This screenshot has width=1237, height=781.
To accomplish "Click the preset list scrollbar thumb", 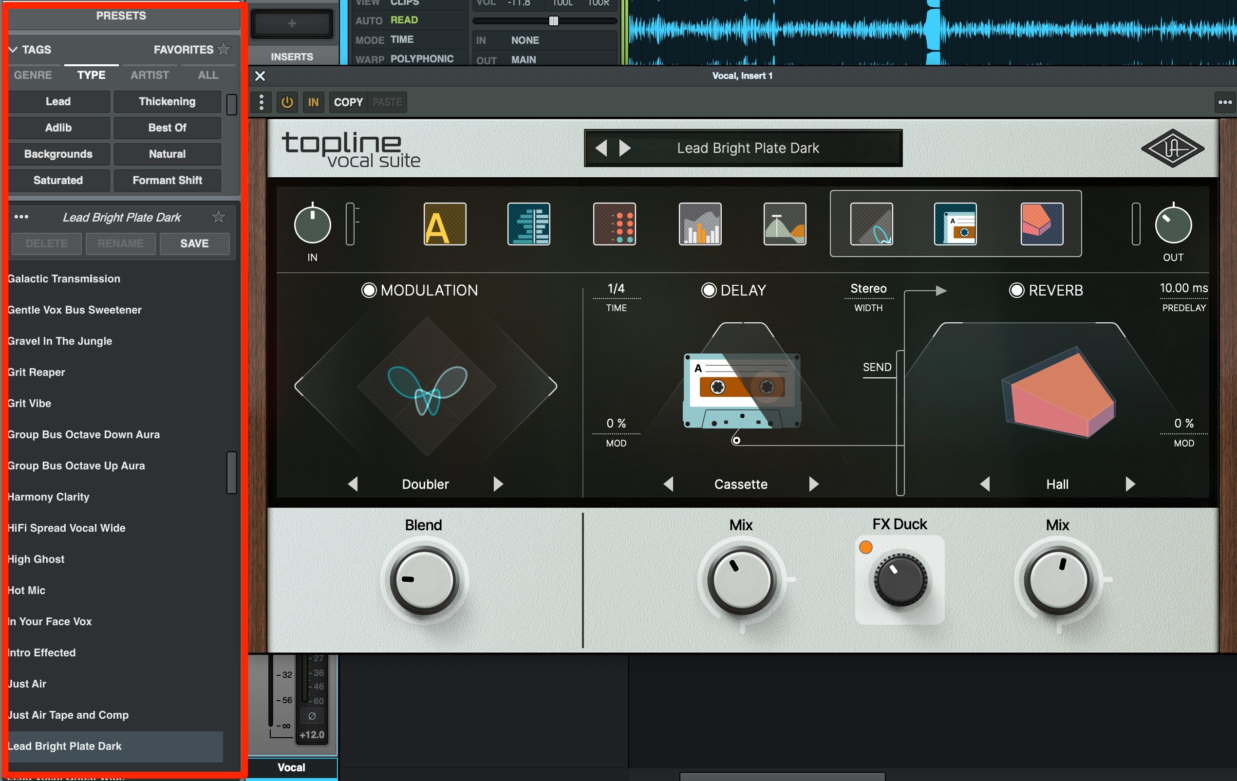I will coord(232,472).
